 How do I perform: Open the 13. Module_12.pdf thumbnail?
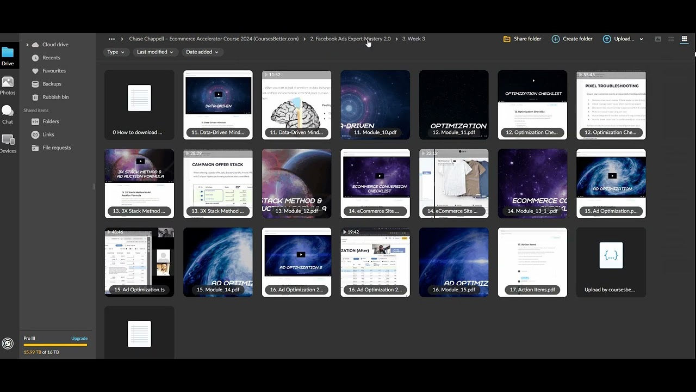pyautogui.click(x=296, y=184)
